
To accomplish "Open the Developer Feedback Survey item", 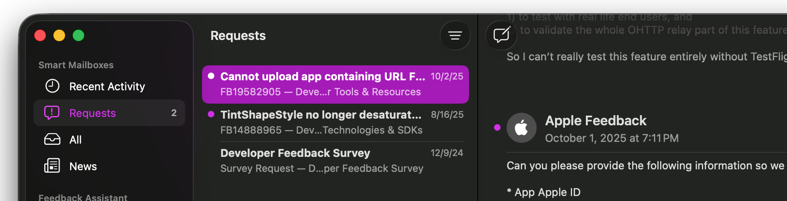I will 295,154.
